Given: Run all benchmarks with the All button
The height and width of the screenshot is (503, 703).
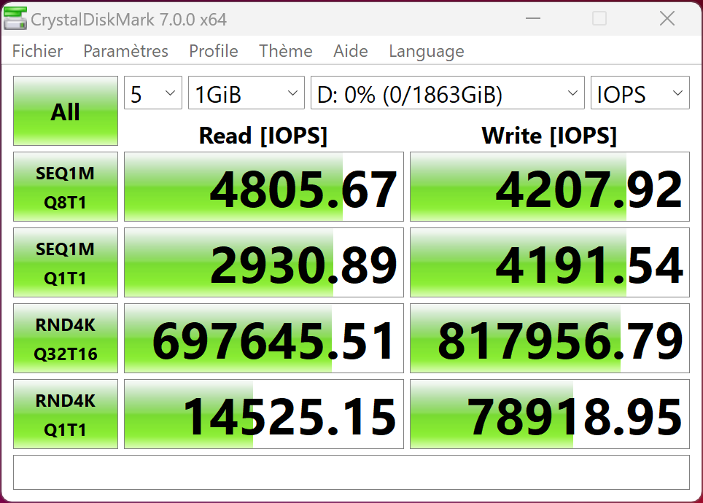Looking at the screenshot, I should (66, 111).
